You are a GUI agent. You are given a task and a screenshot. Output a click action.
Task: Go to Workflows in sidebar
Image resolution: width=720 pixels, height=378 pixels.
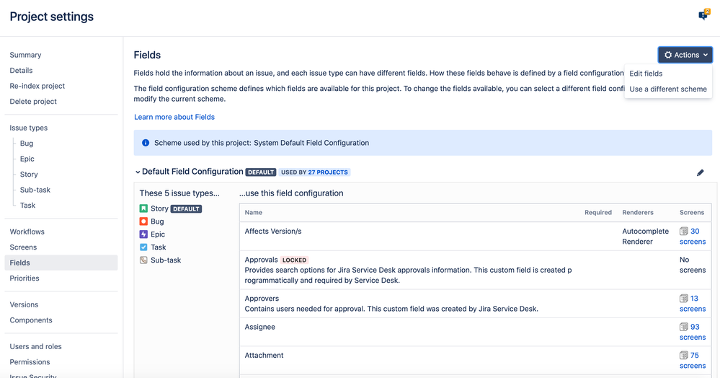pos(27,232)
